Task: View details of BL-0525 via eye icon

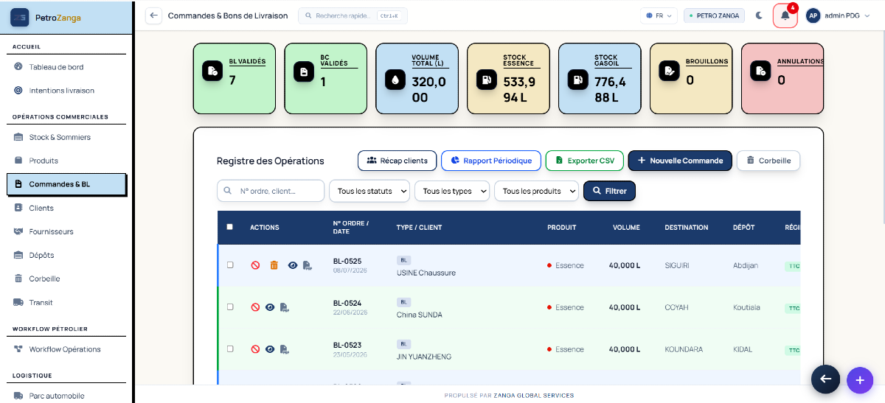Action: tap(293, 265)
